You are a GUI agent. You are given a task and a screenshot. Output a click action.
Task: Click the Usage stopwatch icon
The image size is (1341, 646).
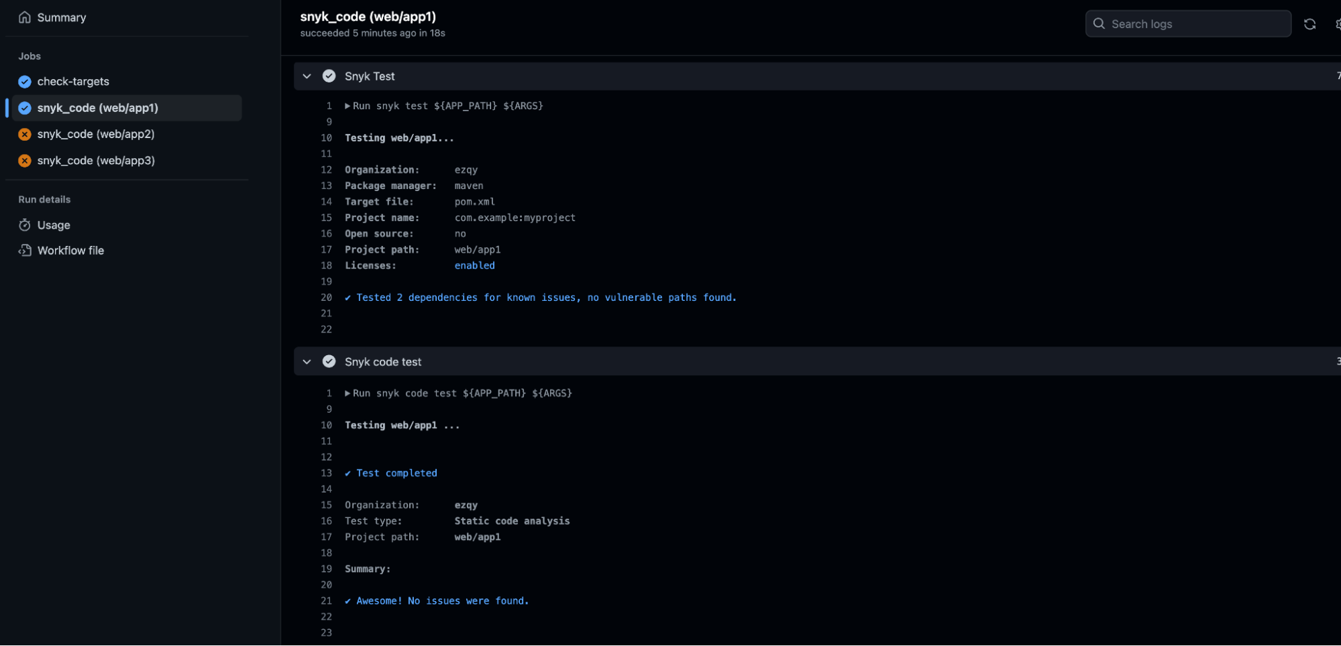[x=25, y=225]
